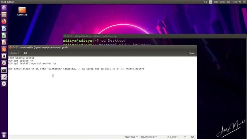Click the gedit window title bar
This screenshot has height=139, width=247.
[102, 47]
